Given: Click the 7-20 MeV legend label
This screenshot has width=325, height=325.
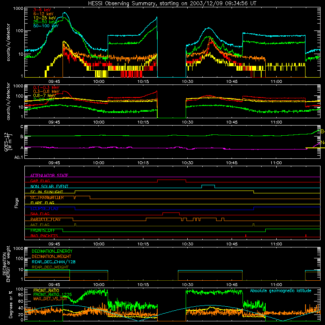Looking at the screenshot, I should pos(43,100).
